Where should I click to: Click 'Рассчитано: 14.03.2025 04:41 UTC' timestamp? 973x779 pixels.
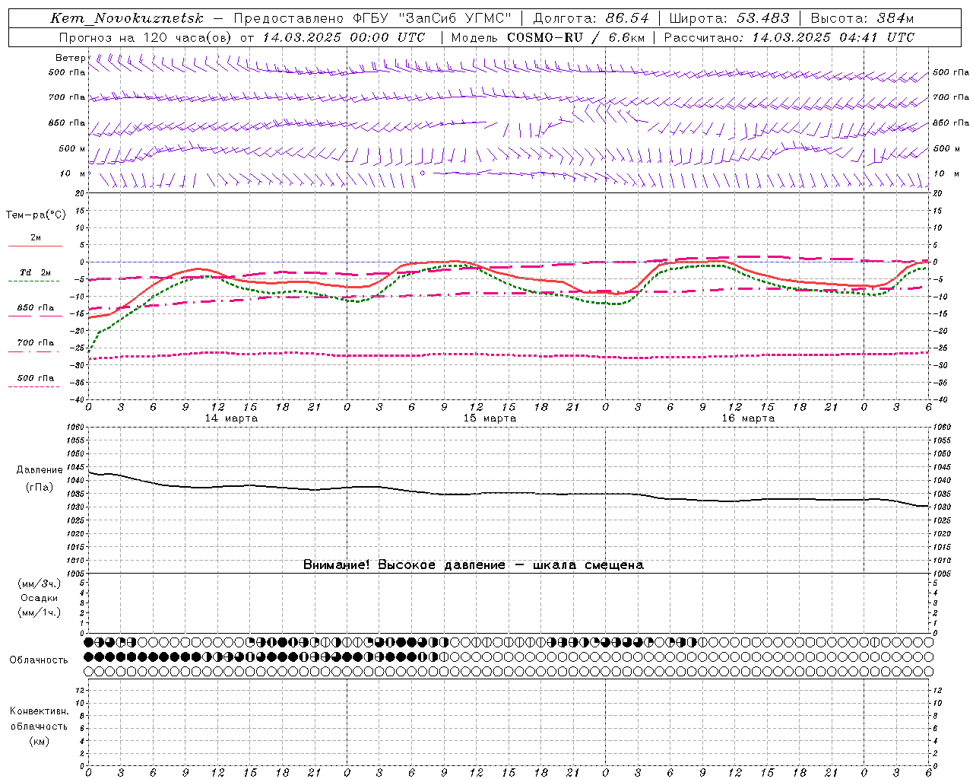point(789,37)
